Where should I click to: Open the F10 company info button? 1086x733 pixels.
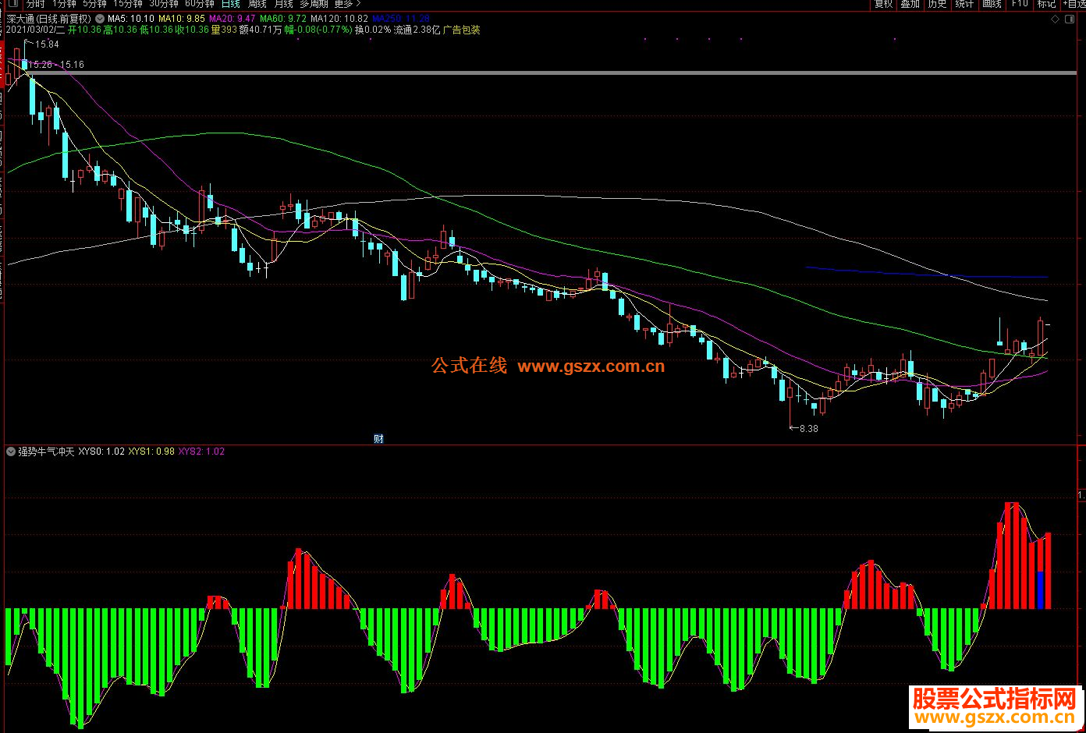click(1020, 4)
